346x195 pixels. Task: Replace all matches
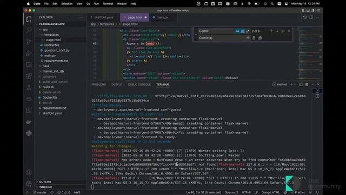tap(260, 38)
